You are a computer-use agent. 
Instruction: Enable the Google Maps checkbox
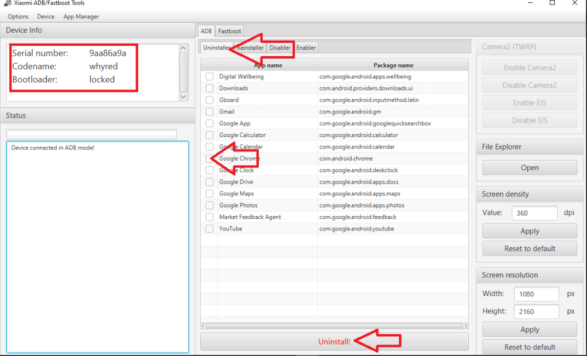[209, 194]
